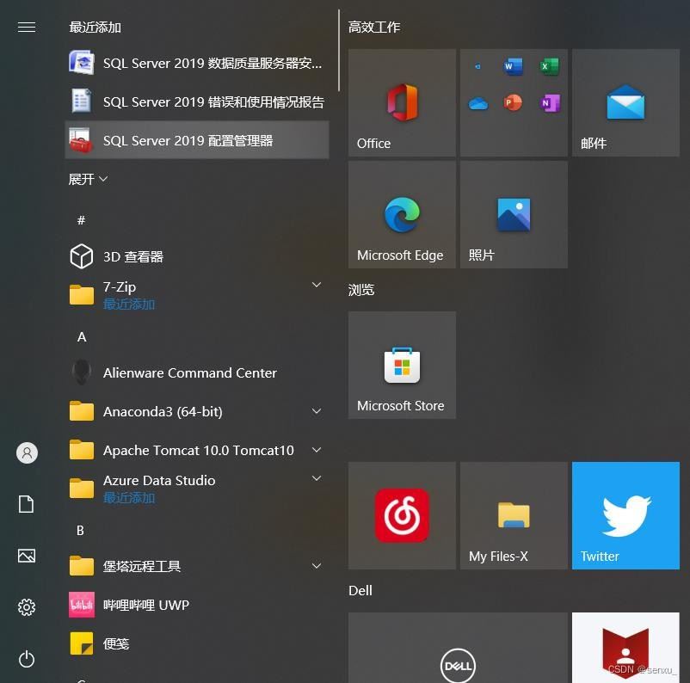Viewport: 690px width, 683px height.
Task: Expand the Azure Data Studio chevron
Action: (x=317, y=478)
